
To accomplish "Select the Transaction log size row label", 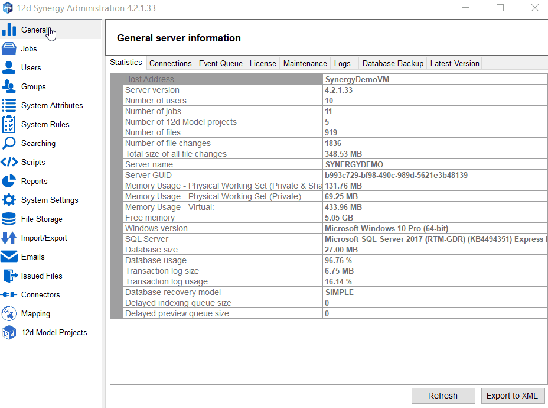I will (162, 271).
